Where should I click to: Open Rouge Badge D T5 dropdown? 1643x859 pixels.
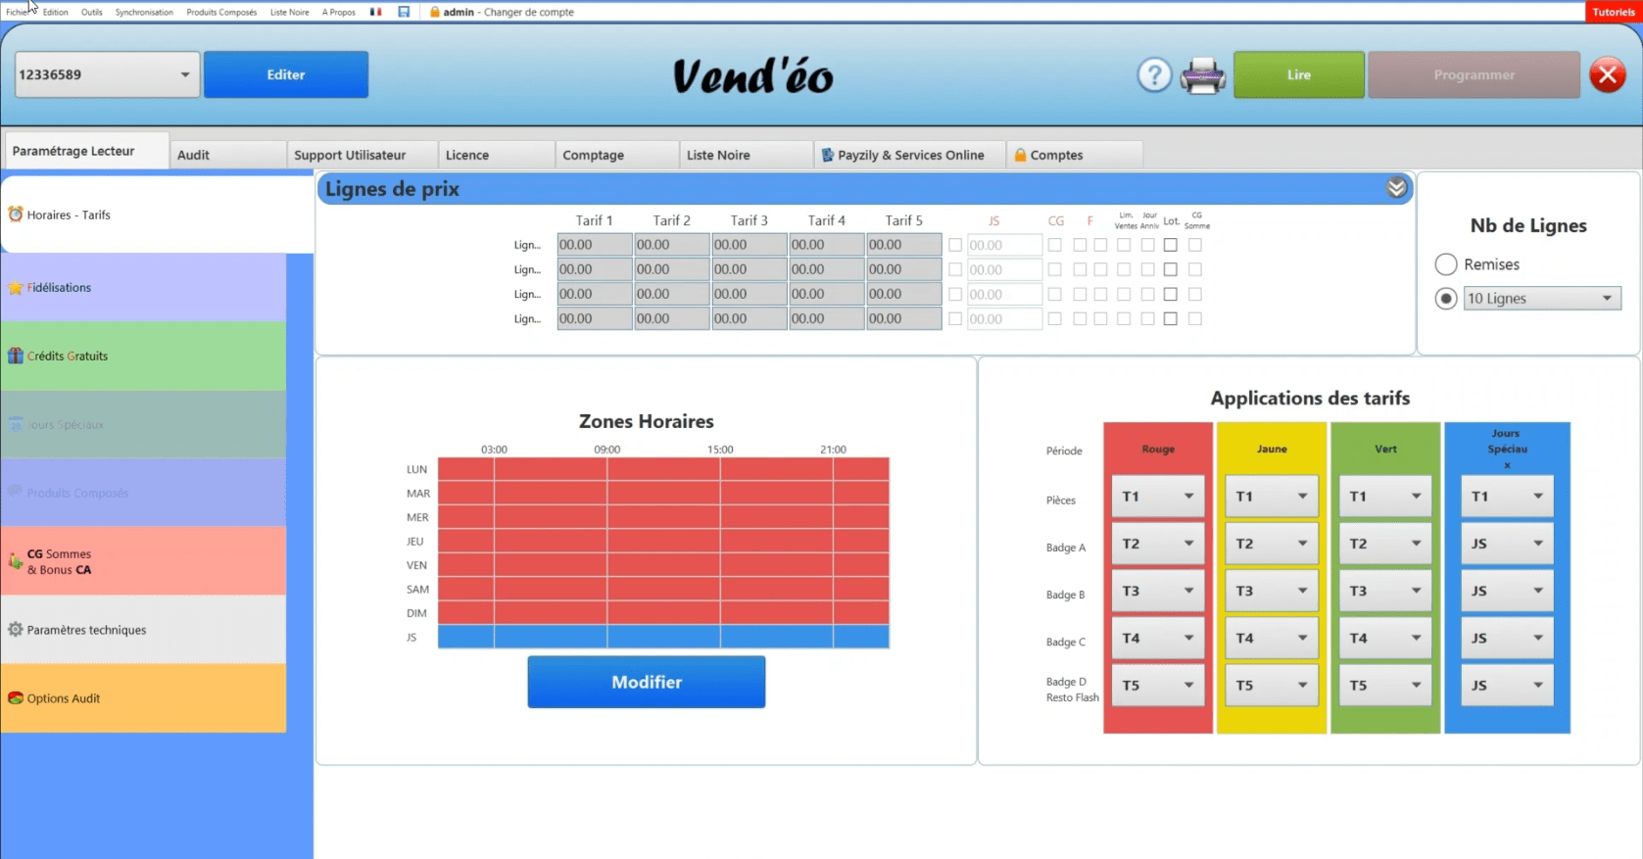(x=1158, y=686)
